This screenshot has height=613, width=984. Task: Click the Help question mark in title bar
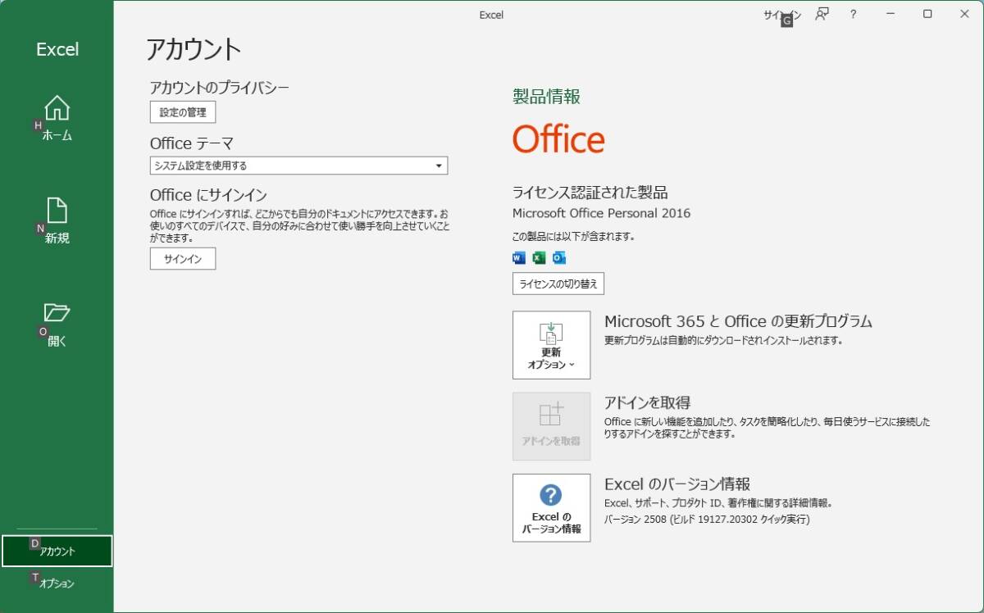pyautogui.click(x=853, y=14)
